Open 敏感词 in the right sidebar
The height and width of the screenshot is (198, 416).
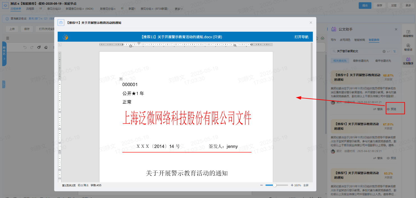(408, 47)
